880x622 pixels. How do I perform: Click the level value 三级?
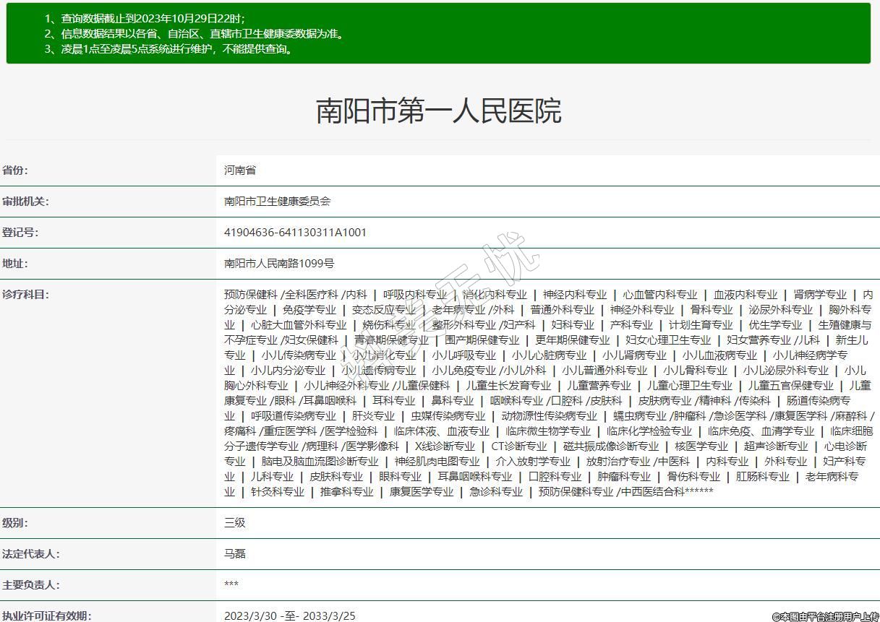(x=235, y=523)
